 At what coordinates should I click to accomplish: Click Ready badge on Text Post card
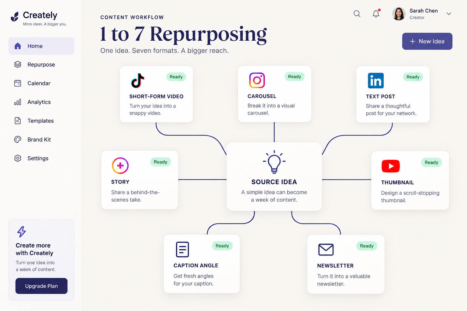click(413, 77)
